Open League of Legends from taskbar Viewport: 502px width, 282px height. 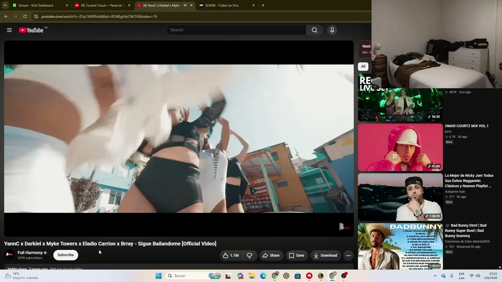[x=321, y=276]
